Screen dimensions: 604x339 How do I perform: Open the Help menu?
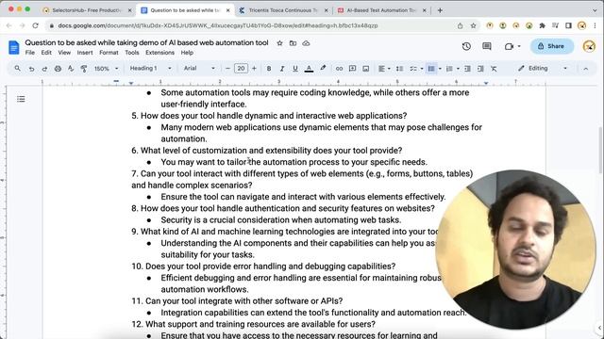187,53
